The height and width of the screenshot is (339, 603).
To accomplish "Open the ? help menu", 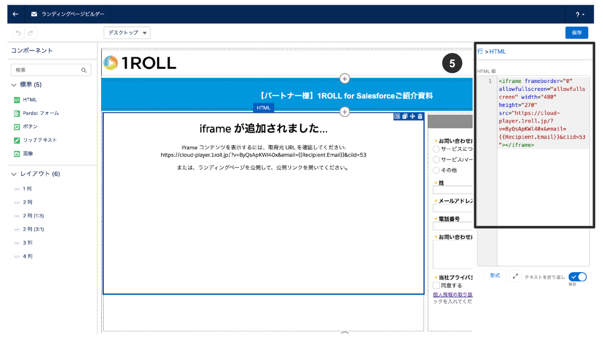I will (x=578, y=14).
